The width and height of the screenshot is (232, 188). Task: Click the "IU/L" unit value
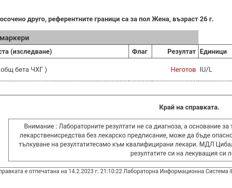(x=206, y=70)
